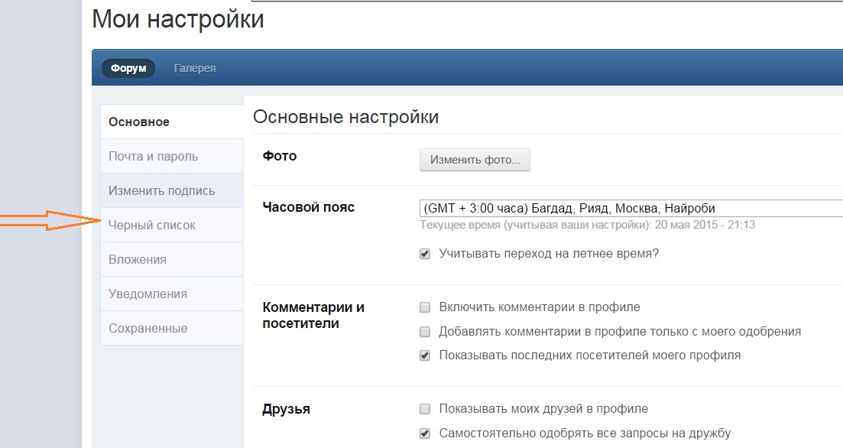Open Вложения in the sidebar
Image resolution: width=843 pixels, height=448 pixels.
[x=172, y=259]
